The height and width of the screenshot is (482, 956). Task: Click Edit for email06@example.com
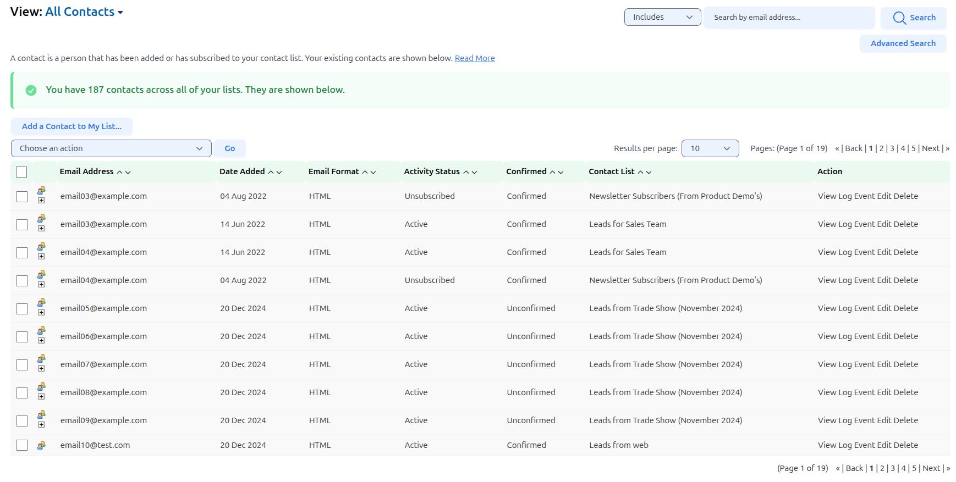884,336
